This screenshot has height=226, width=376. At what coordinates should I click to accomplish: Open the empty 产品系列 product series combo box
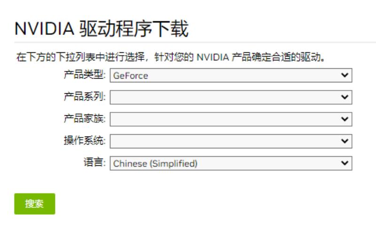tap(231, 97)
